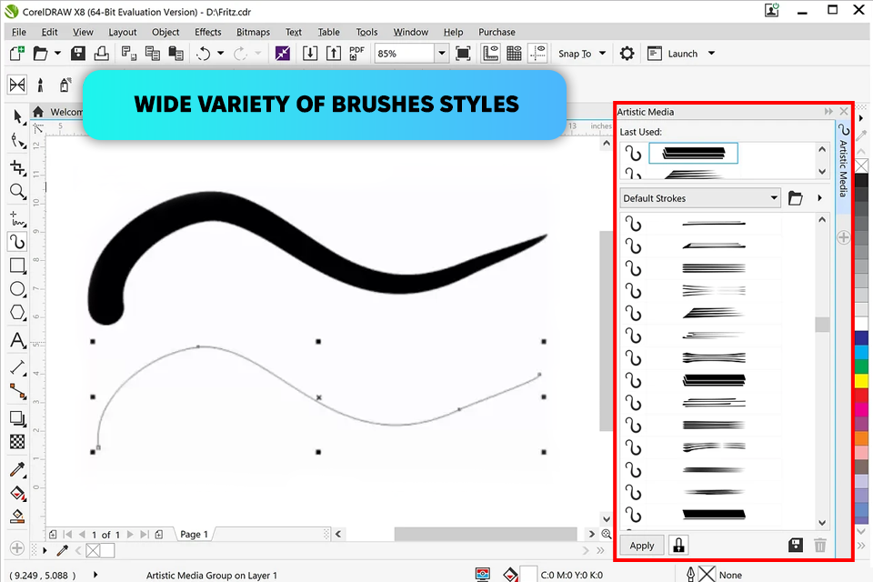
Task: Select the Last Used thick brush stroke
Action: click(x=693, y=153)
